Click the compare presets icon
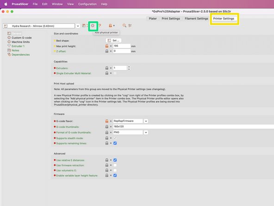Image resolution: width=274 pixels, height=206 pixels. 130,26
